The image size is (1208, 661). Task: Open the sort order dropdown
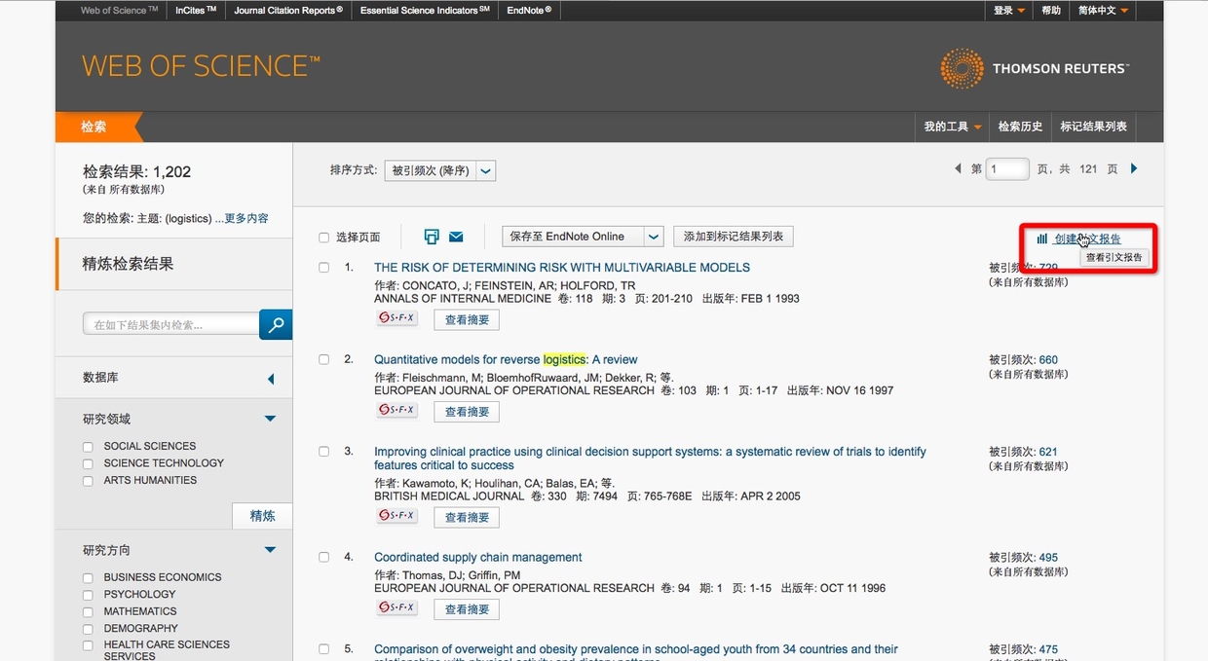coord(440,170)
